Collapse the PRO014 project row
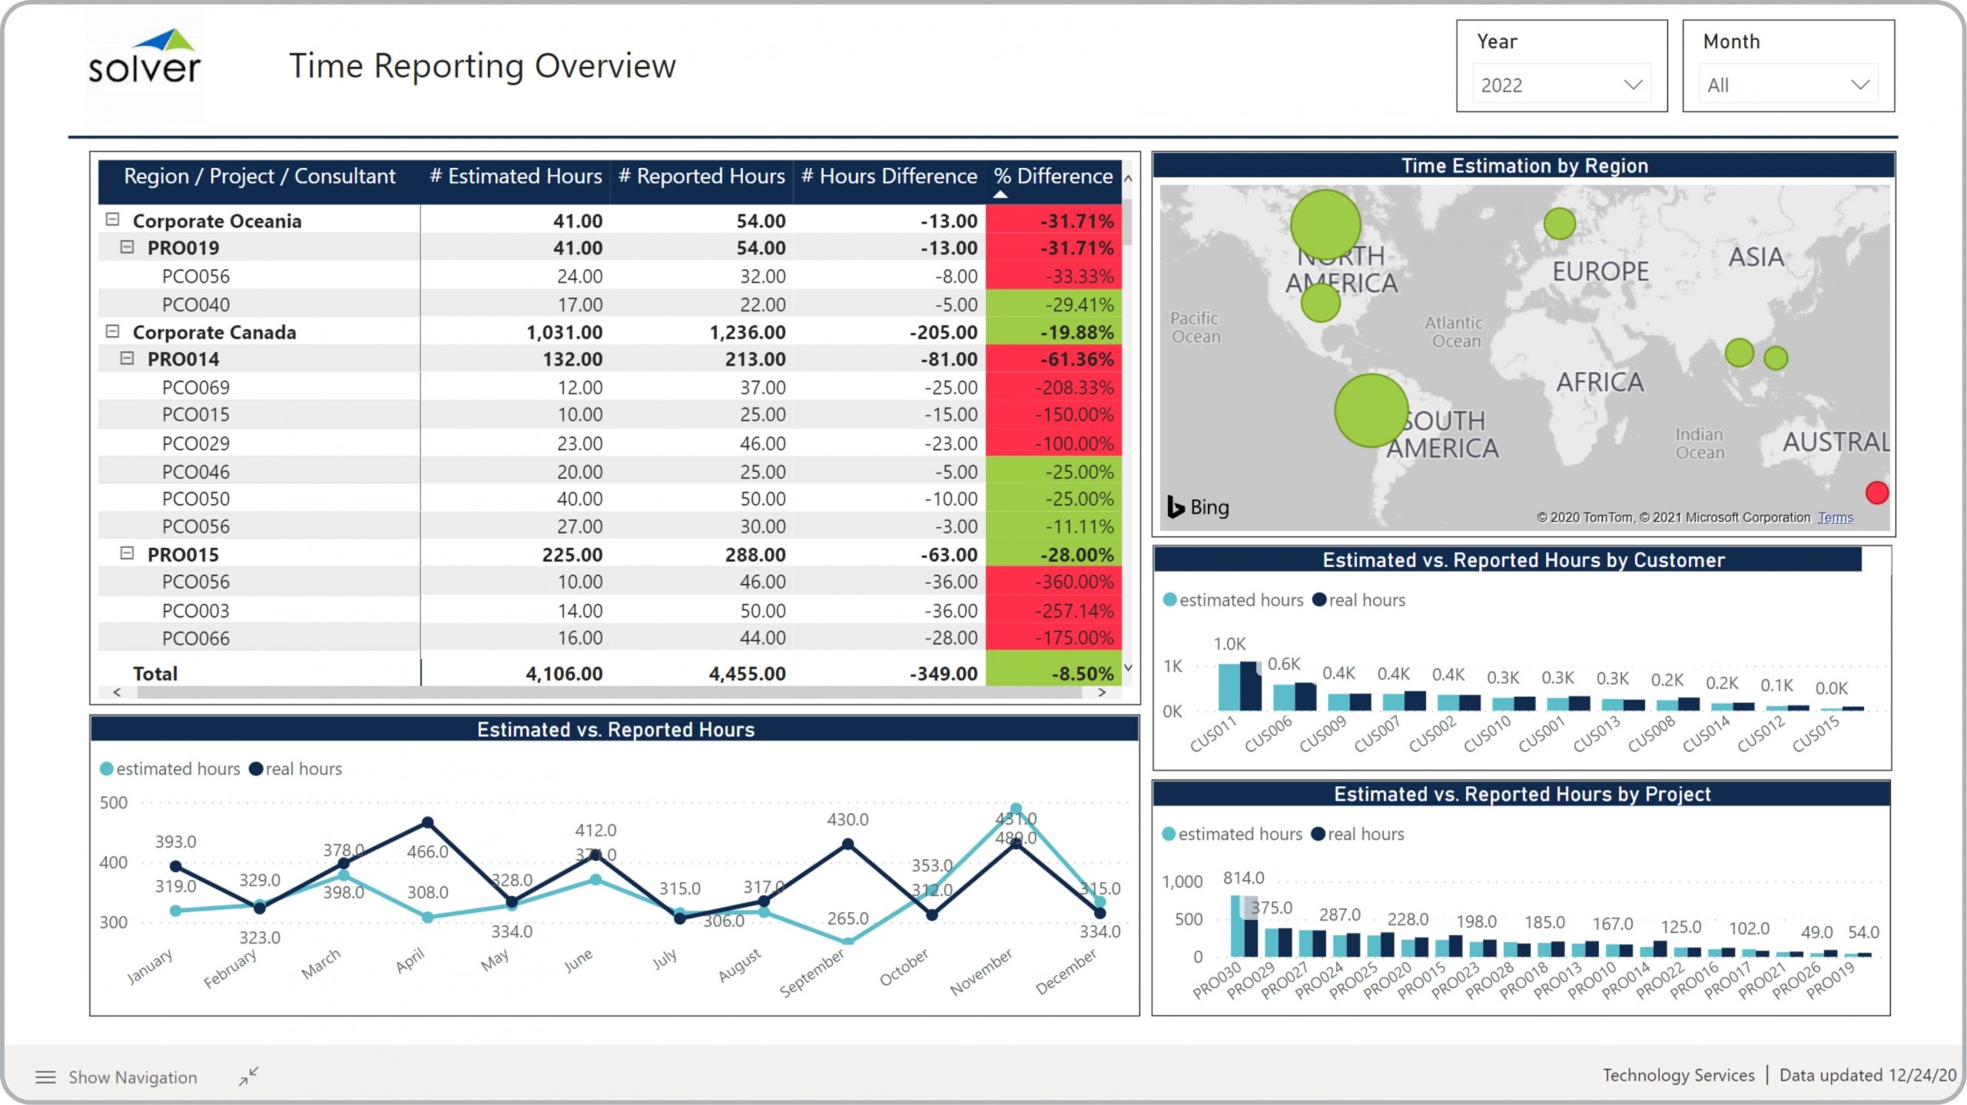 click(x=128, y=358)
